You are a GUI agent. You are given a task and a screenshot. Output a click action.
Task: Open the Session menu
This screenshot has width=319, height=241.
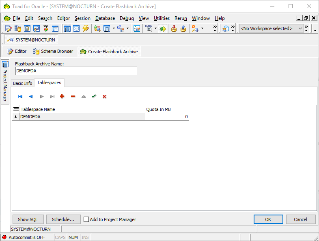[x=82, y=18]
